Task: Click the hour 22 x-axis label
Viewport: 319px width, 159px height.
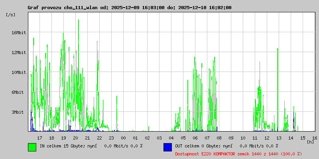Action: 99,138
